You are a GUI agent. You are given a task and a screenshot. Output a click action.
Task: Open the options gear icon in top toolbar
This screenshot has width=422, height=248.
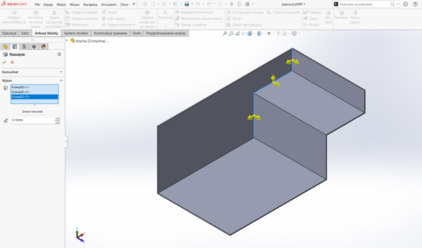[247, 4]
